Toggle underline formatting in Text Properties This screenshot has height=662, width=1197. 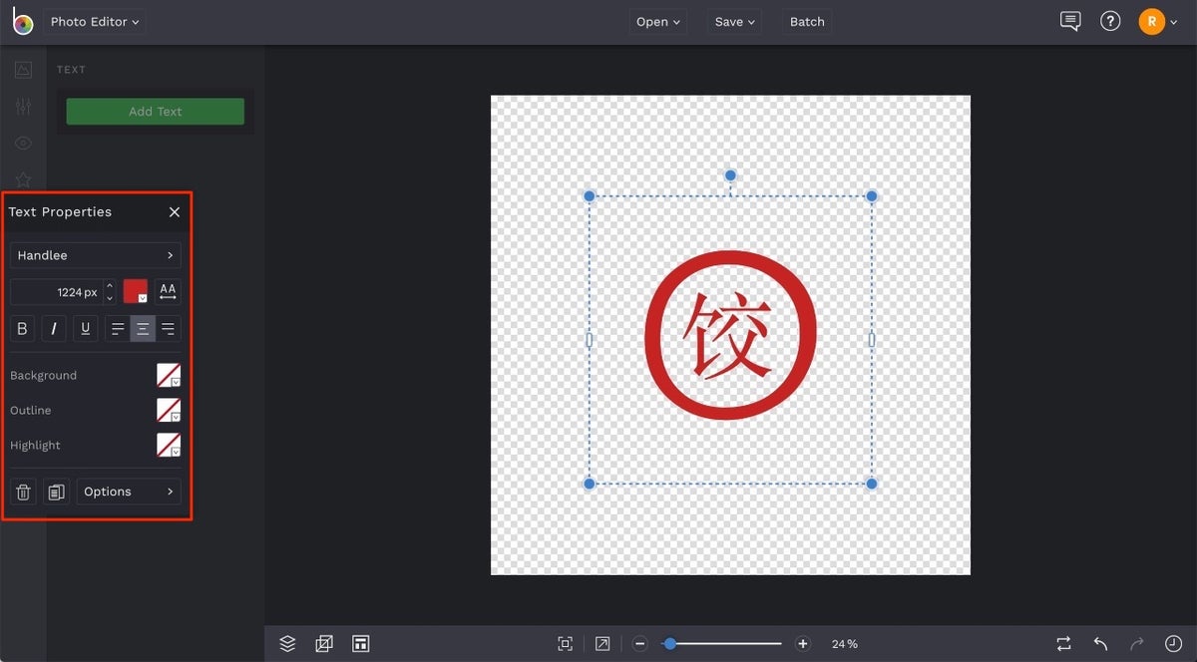(85, 328)
